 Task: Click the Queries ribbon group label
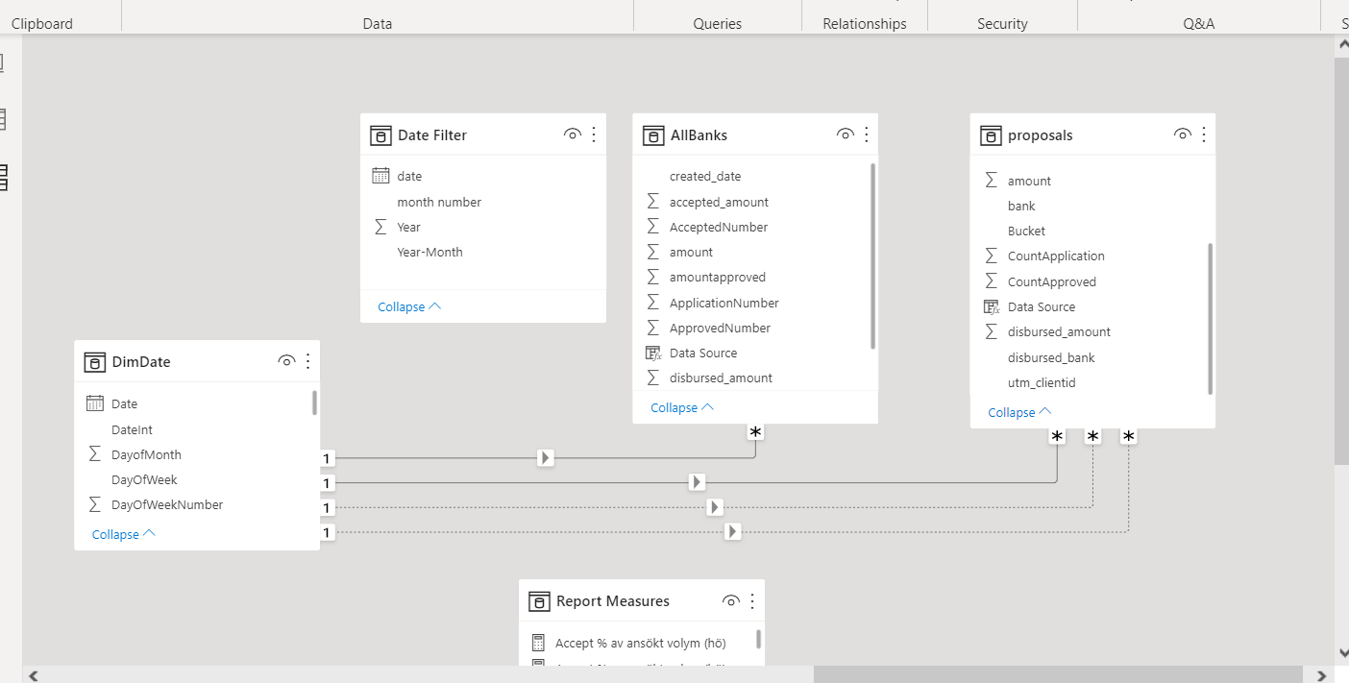718,24
